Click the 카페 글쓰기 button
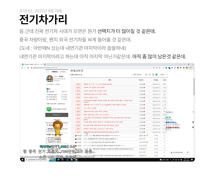Screen dimensions: 215x175 57,115
